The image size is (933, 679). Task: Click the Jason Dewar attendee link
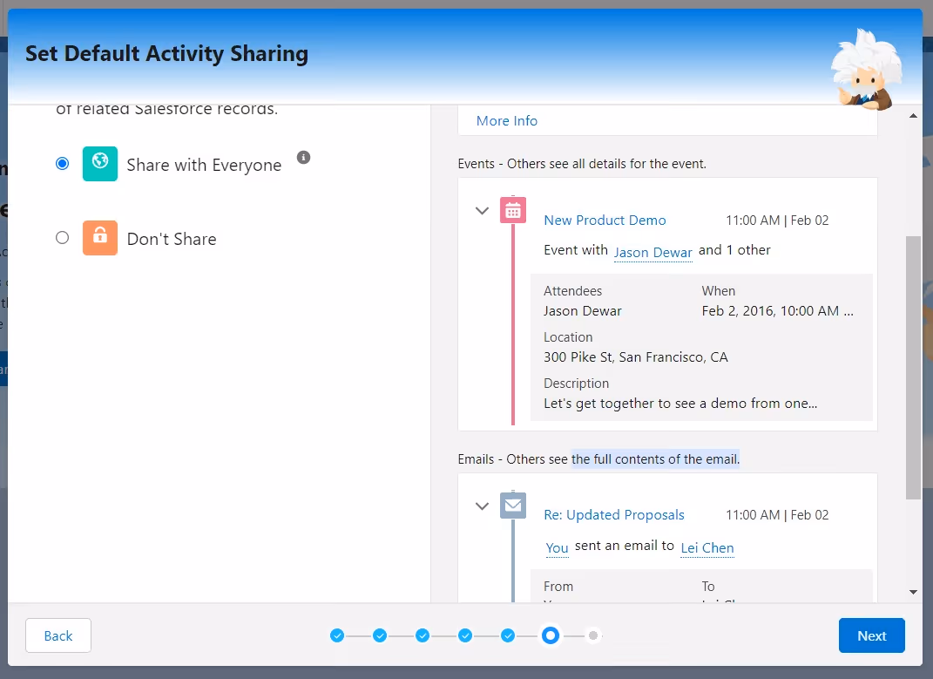tap(652, 252)
